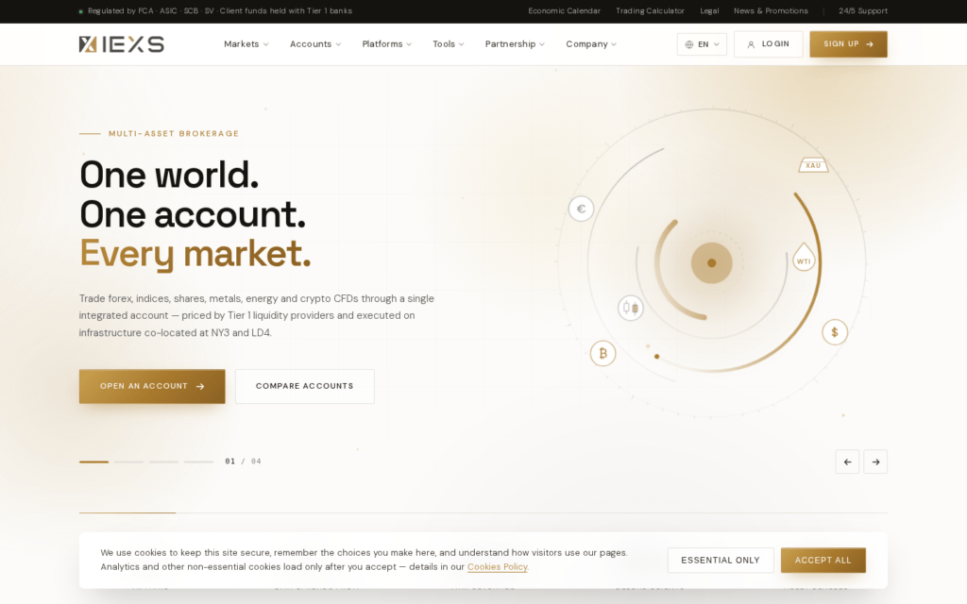967x604 pixels.
Task: Choose ESSENTIAL ONLY cookies
Action: coord(721,561)
